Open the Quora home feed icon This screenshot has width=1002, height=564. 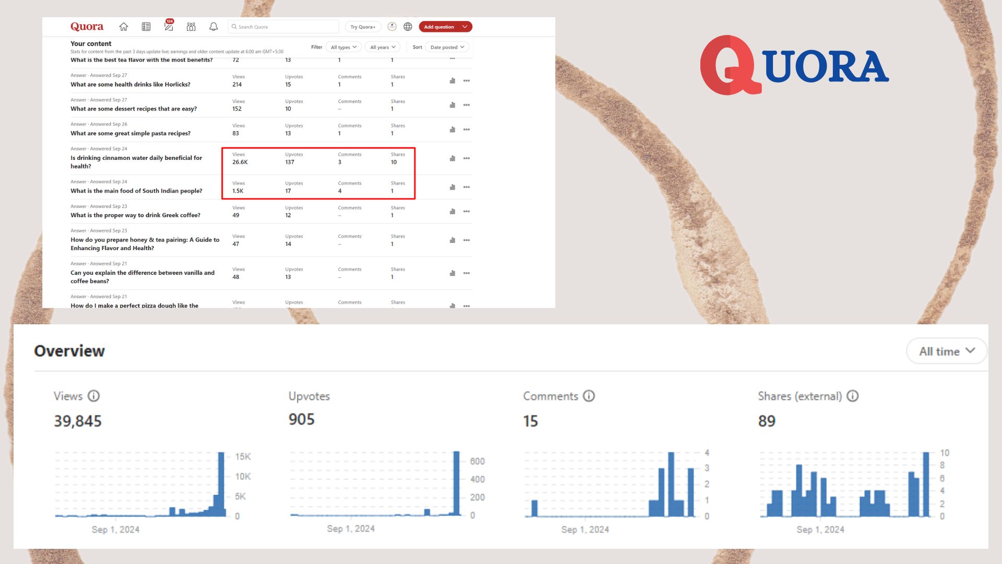124,27
